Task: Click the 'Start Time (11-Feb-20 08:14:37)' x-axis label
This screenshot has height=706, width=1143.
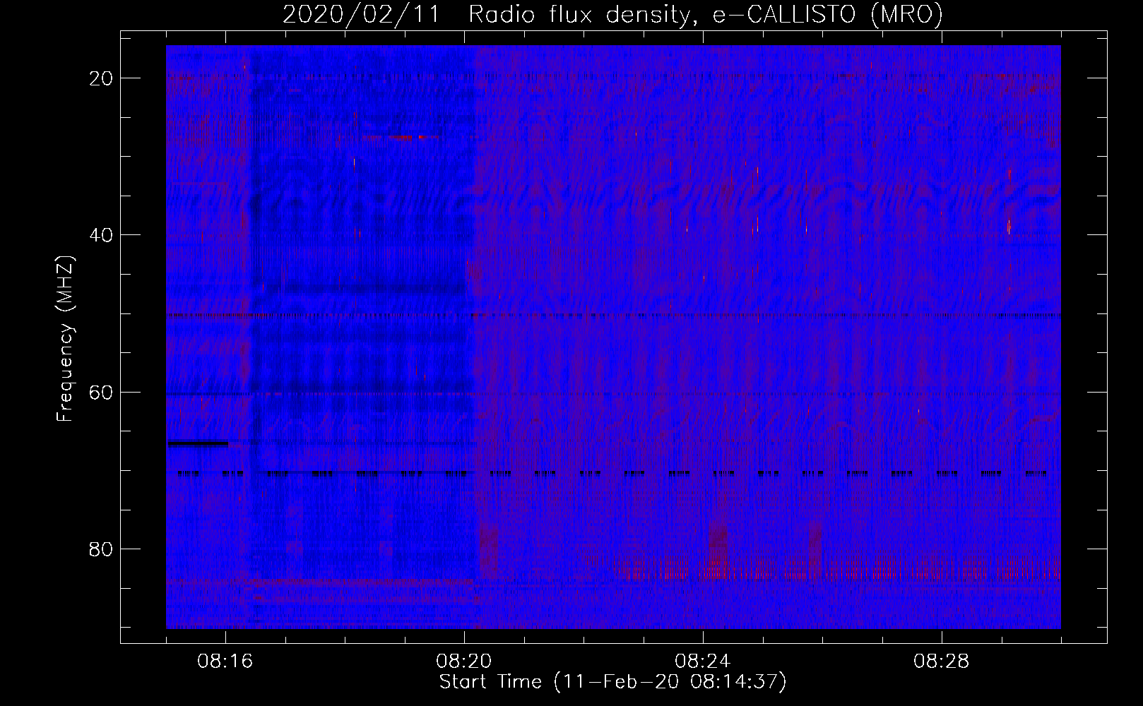Action: click(612, 682)
